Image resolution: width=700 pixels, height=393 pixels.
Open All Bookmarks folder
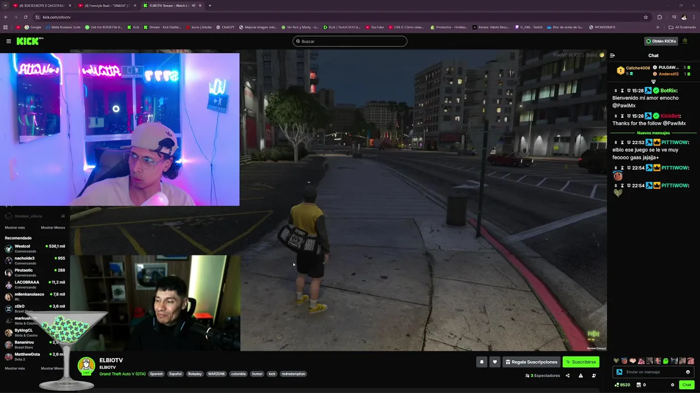[682, 27]
